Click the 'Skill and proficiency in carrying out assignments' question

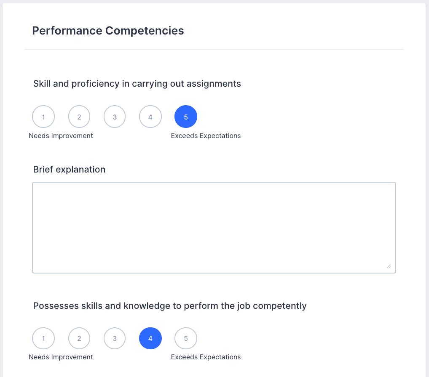point(137,84)
